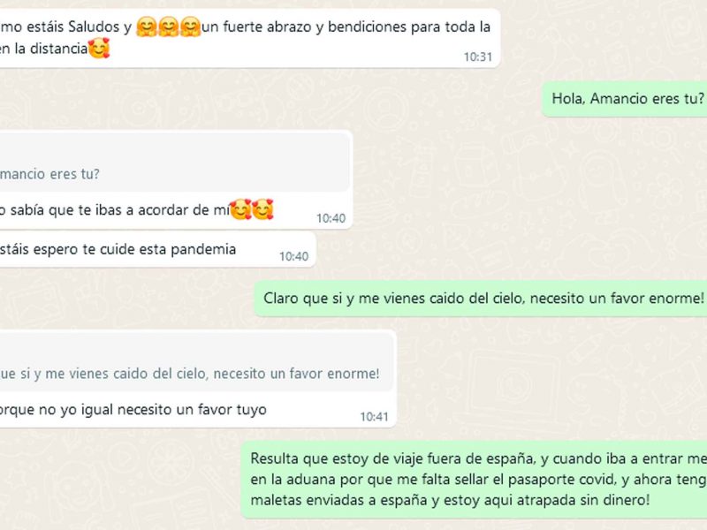Open the quoted reply 'mancio eres tu?'

click(175, 163)
